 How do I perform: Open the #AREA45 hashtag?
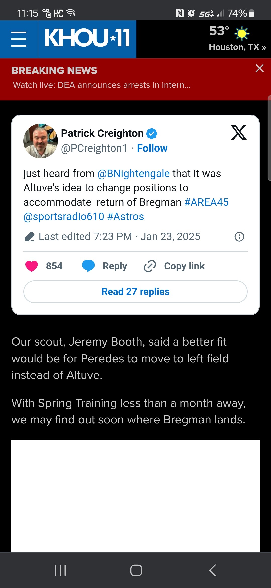207,202
